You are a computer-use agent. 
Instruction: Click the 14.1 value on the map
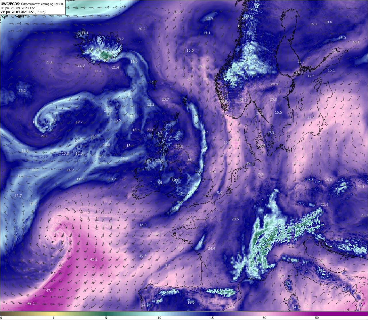206,33
